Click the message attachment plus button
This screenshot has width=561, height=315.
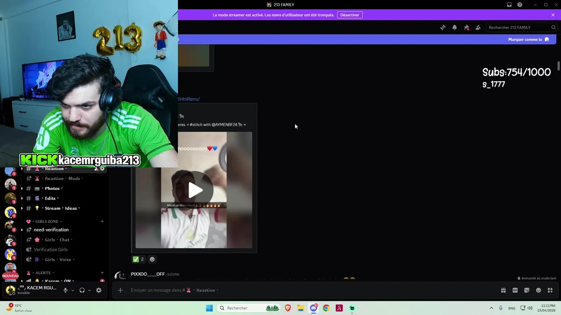[x=120, y=290]
